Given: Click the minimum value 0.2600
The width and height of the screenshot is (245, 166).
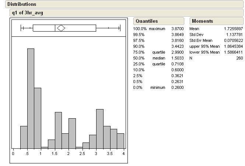Looking at the screenshot, I should coord(177,87).
